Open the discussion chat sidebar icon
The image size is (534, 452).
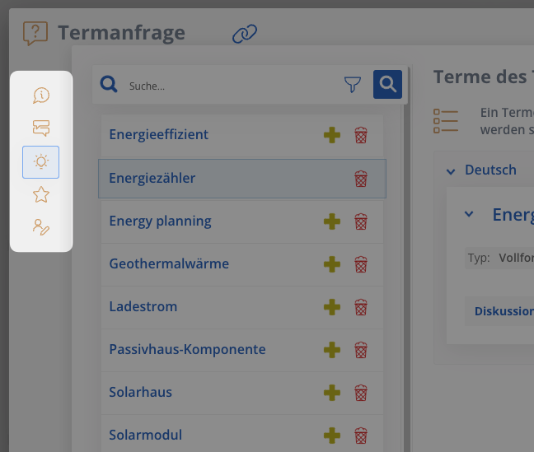[41, 128]
